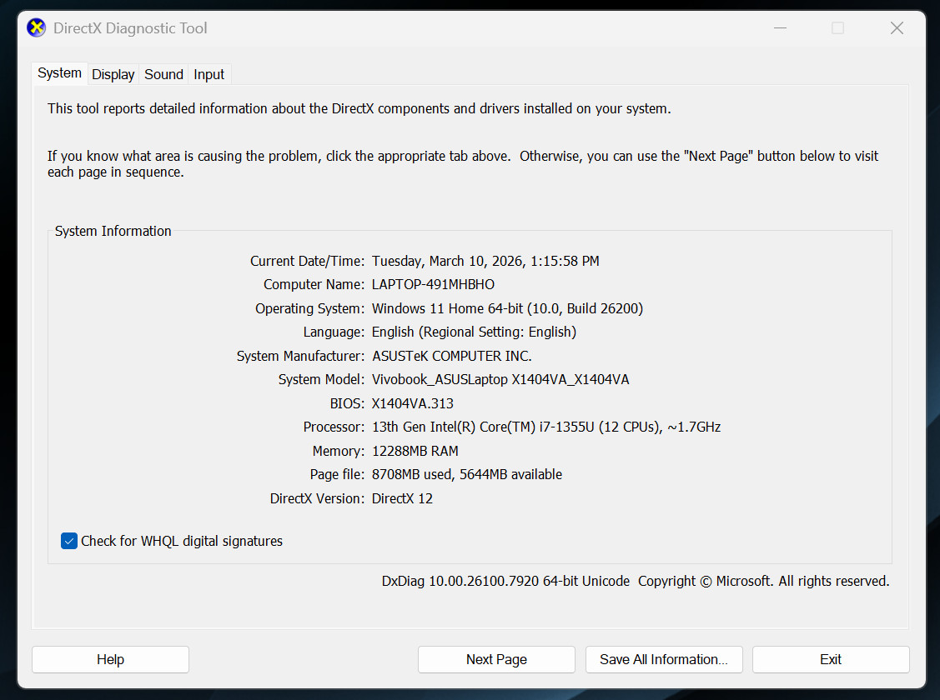Viewport: 940px width, 700px height.
Task: Open the Display tab
Action: click(x=113, y=74)
